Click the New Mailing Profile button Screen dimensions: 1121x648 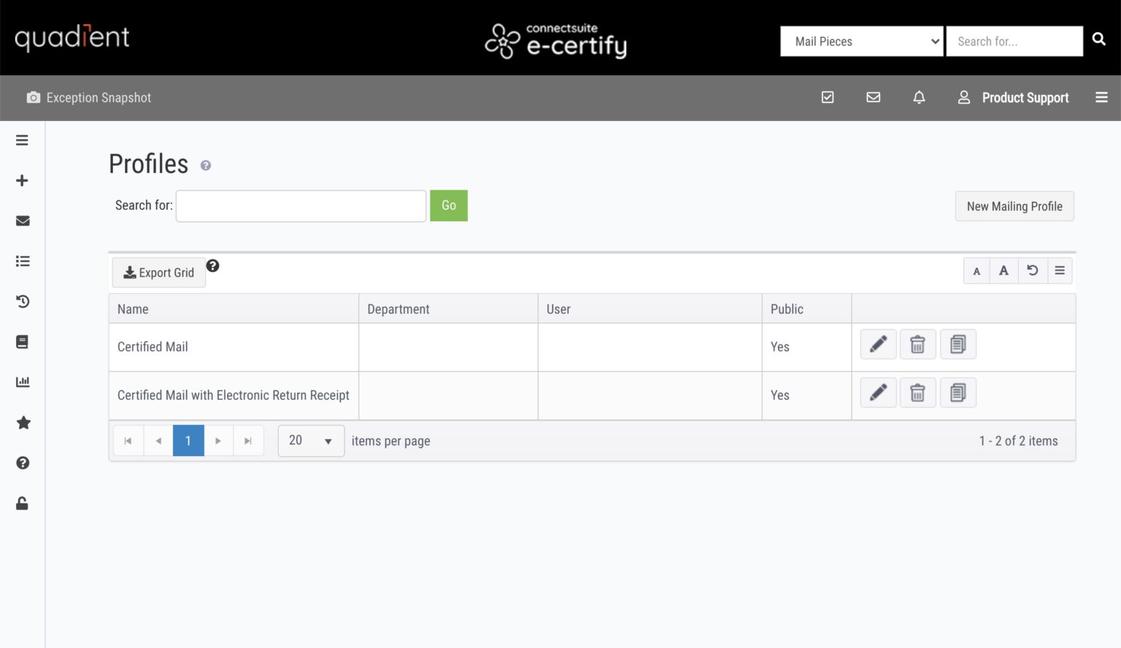[1014, 206]
